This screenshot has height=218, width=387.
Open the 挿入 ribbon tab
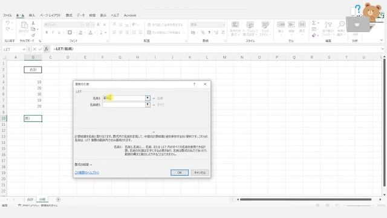point(32,15)
